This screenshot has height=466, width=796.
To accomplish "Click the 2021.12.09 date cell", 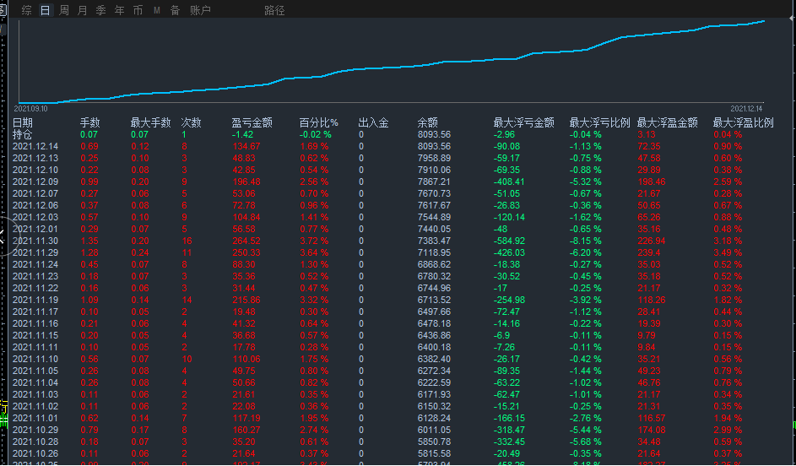I will click(35, 182).
